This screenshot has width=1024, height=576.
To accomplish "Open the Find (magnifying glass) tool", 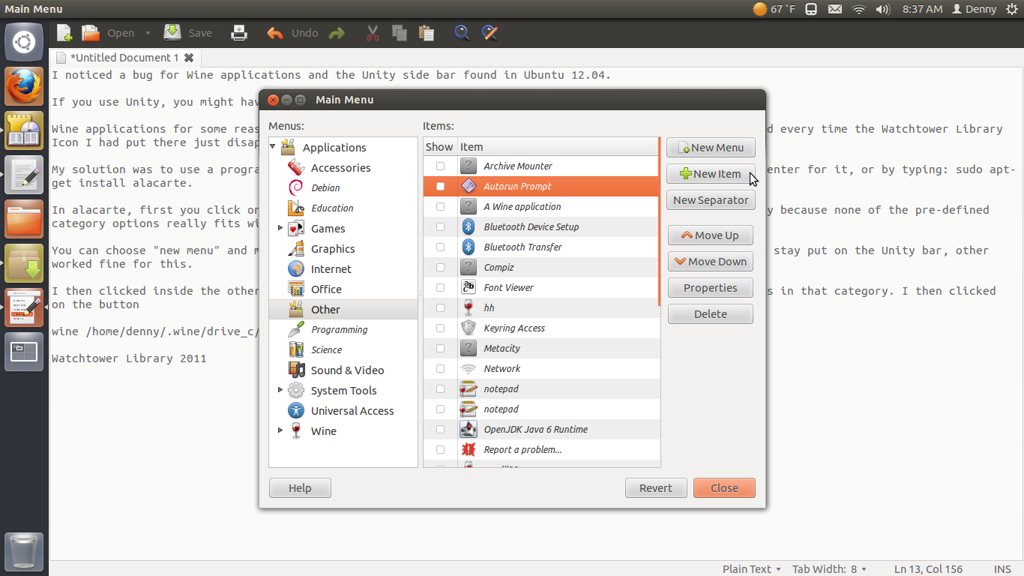I will 462,33.
